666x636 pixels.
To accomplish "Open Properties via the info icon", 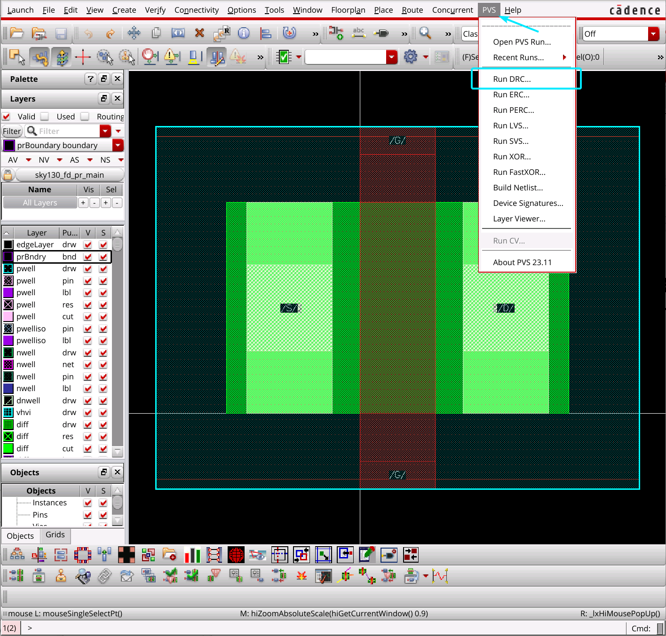I will pyautogui.click(x=244, y=33).
